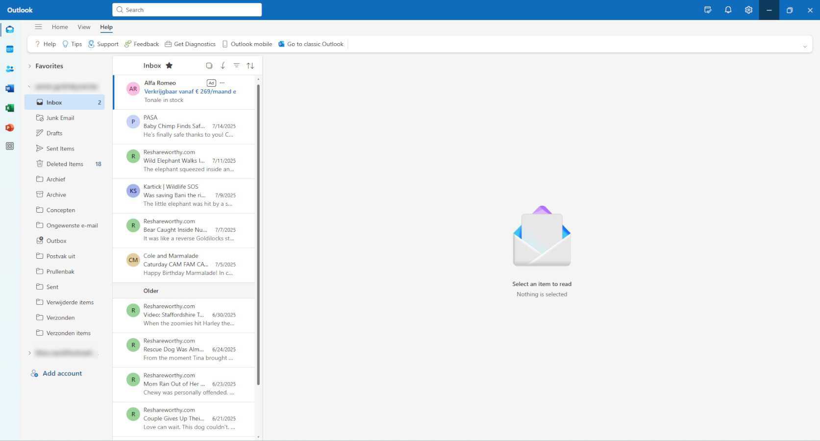Open the Prullenbak folder

point(65,271)
